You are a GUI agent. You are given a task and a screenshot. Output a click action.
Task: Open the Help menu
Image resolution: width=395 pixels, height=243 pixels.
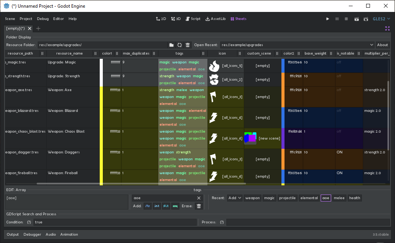point(72,19)
